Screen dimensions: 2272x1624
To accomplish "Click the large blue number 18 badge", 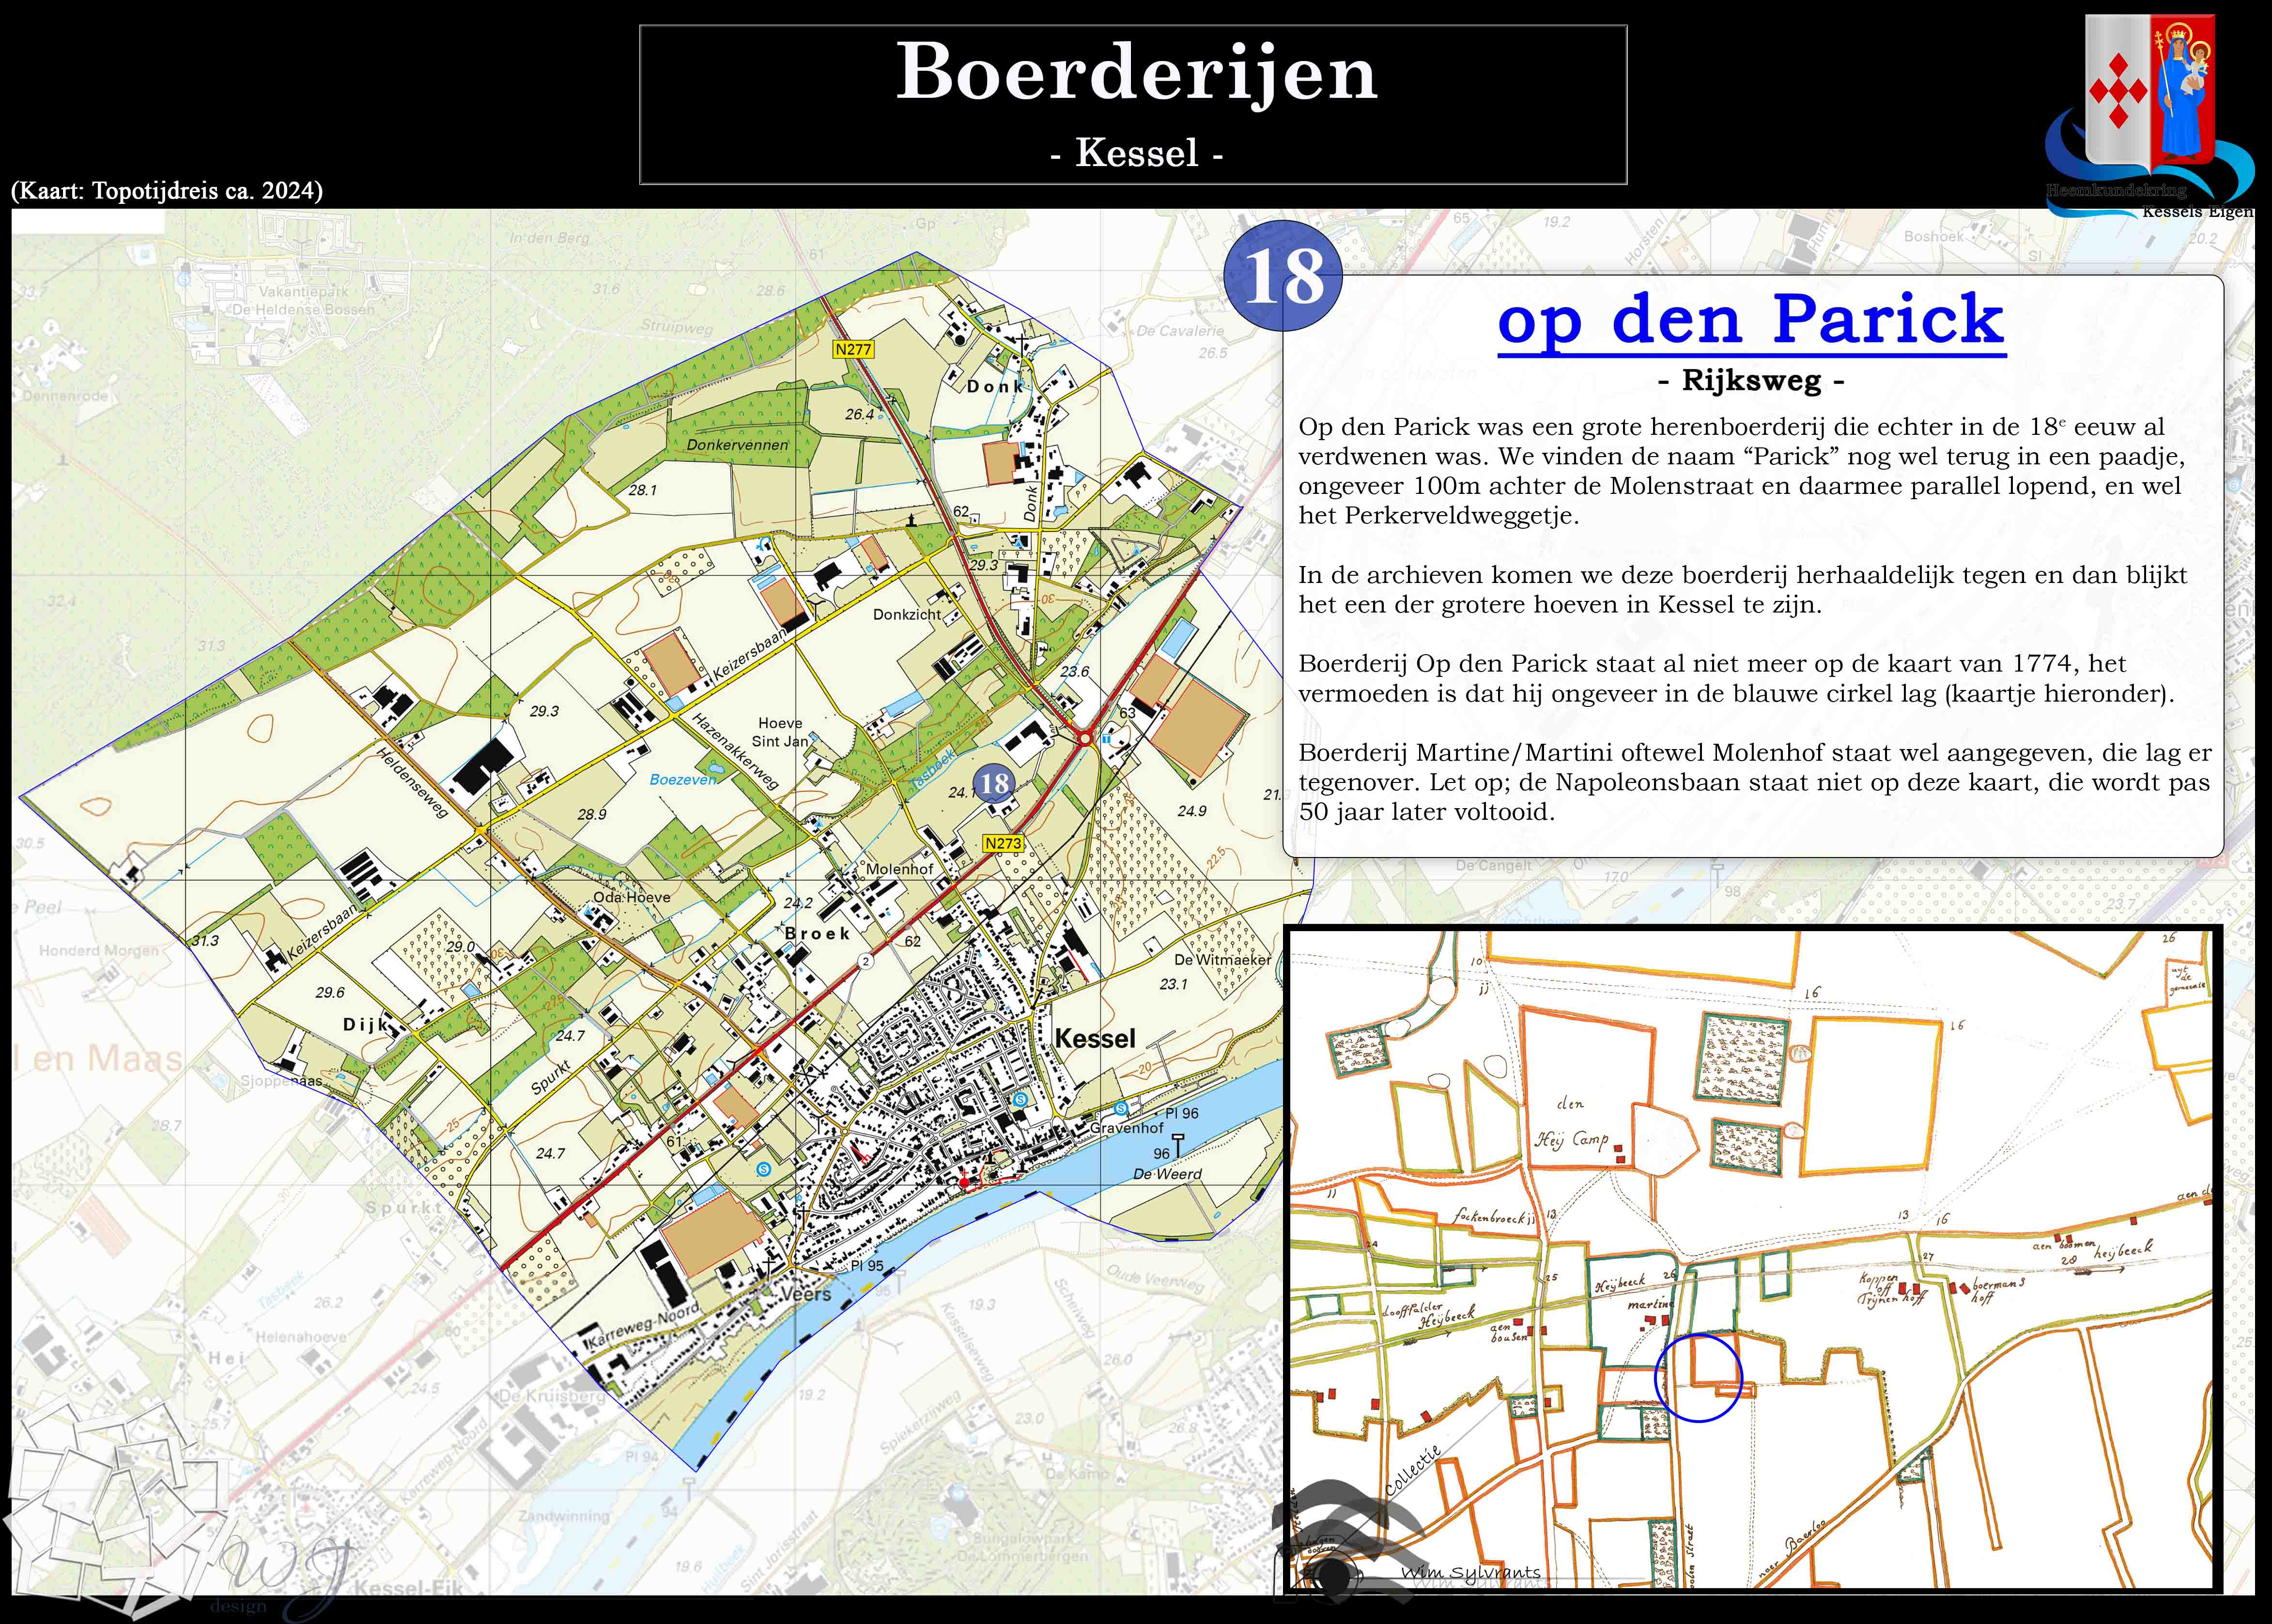I will (x=1283, y=276).
